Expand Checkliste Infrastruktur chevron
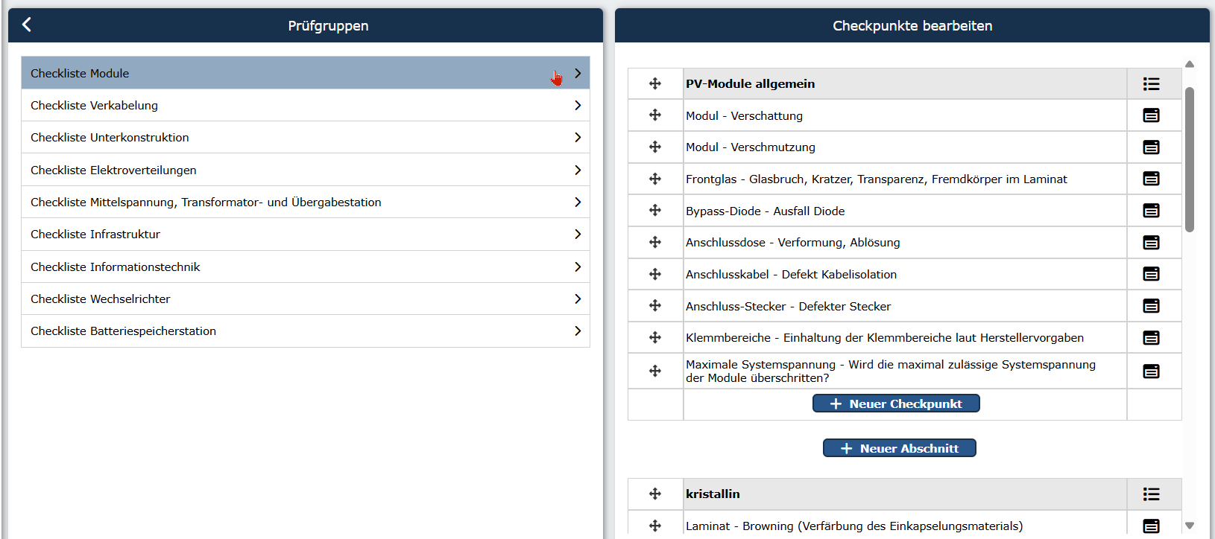This screenshot has height=539, width=1215. click(578, 234)
